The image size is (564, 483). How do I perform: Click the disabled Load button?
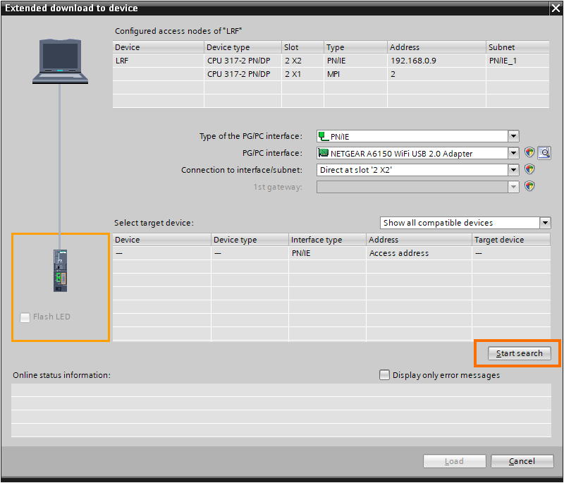pos(454,460)
